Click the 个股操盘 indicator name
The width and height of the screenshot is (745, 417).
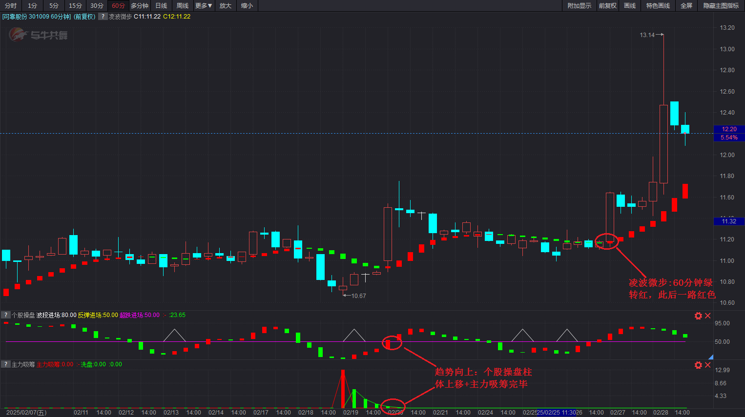click(23, 315)
